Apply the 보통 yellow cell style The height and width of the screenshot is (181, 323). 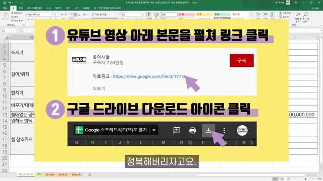pyautogui.click(x=204, y=15)
